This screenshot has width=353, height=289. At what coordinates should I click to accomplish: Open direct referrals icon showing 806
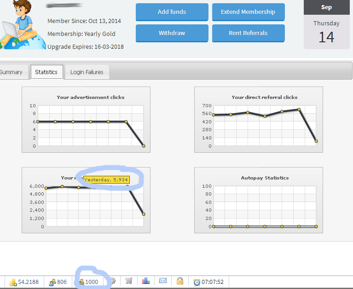point(52,282)
